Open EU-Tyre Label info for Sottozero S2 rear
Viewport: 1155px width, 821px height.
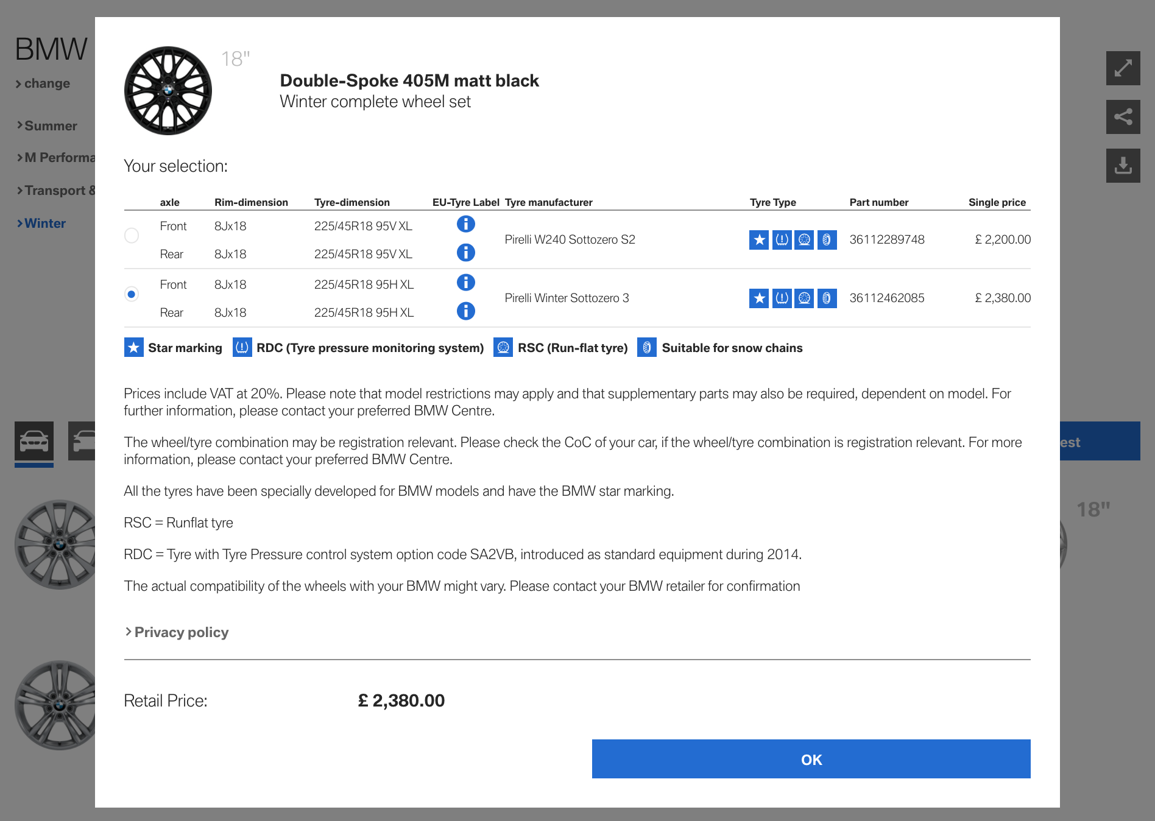465,252
